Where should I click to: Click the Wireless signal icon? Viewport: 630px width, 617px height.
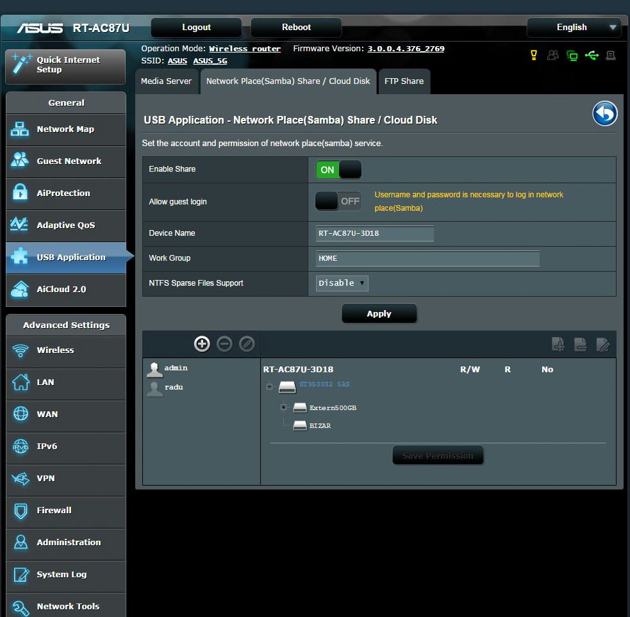(20, 350)
